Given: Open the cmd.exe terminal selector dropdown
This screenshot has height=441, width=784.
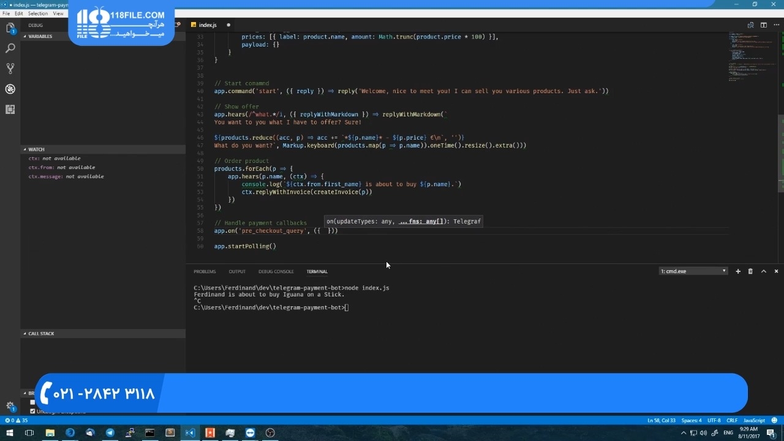Looking at the screenshot, I should coord(693,271).
